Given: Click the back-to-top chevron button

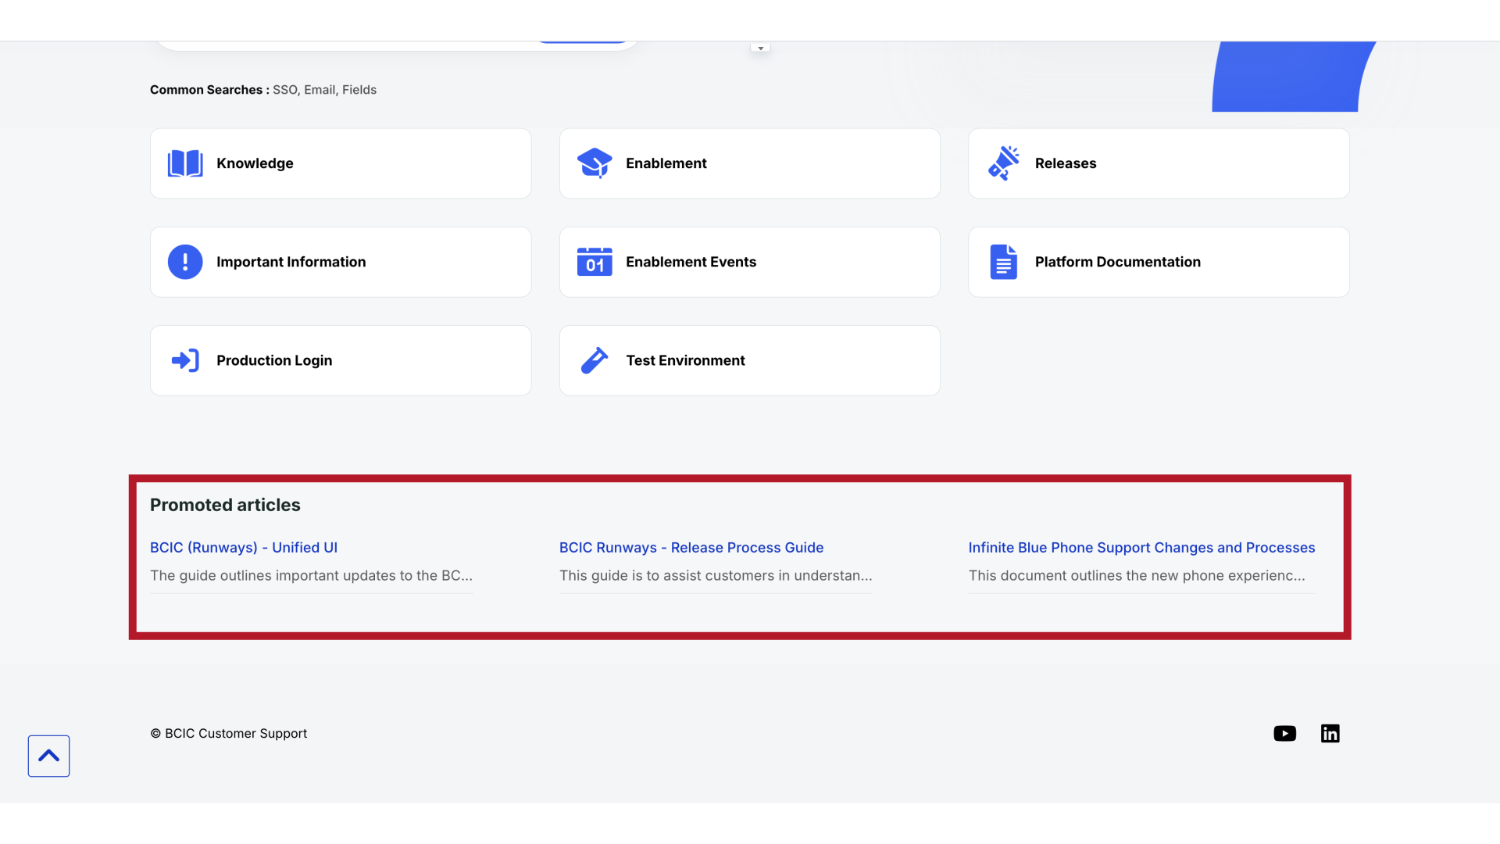Looking at the screenshot, I should click(48, 756).
